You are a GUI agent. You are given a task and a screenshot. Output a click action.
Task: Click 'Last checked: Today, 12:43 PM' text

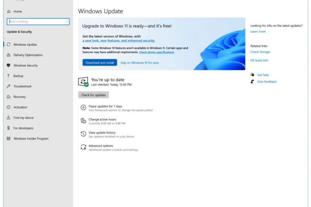click(111, 85)
